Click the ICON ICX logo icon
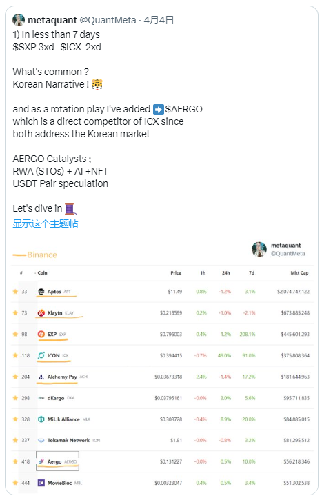322x498 pixels. point(41,355)
